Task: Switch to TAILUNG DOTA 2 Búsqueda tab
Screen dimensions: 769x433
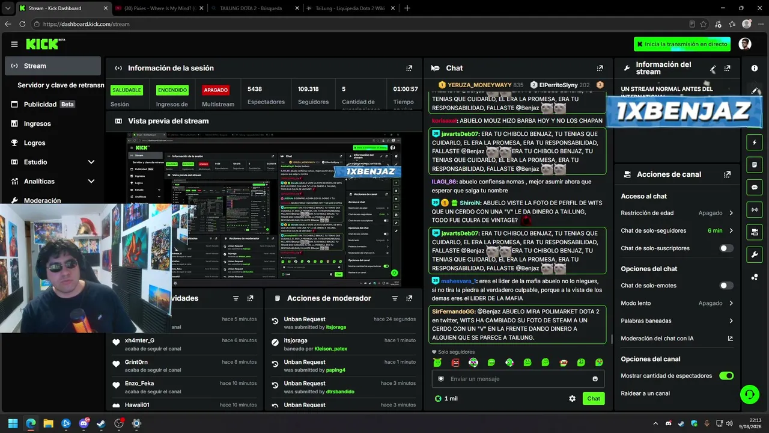Action: click(x=255, y=8)
